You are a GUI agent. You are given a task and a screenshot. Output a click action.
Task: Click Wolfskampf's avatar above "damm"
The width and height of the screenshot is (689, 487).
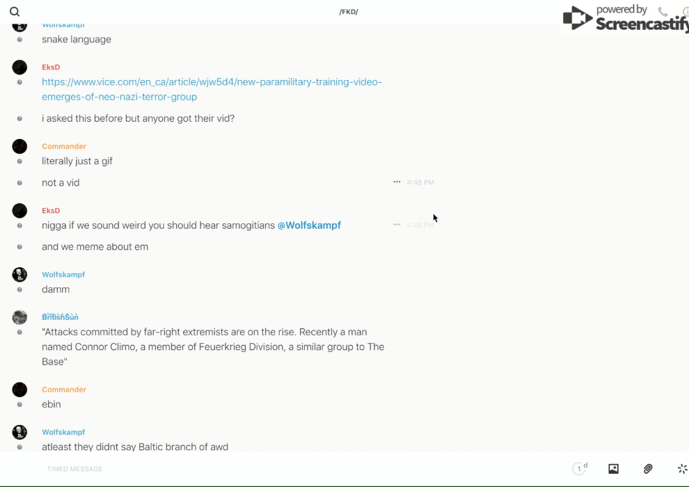pos(19,275)
